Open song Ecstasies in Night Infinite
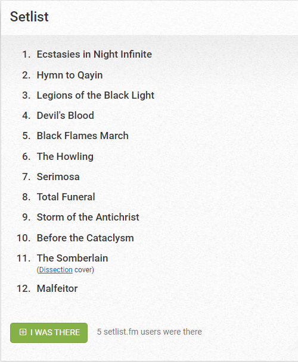This screenshot has width=298, height=362. coord(94,55)
